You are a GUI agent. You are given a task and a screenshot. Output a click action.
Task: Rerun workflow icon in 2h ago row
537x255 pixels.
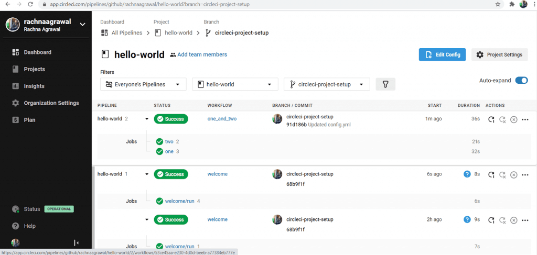coord(491,220)
